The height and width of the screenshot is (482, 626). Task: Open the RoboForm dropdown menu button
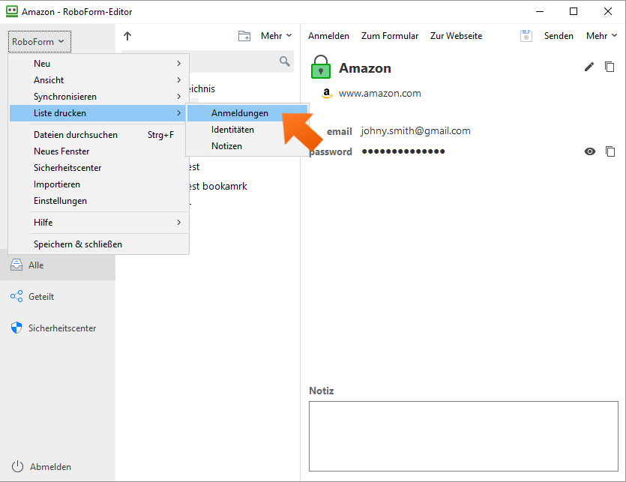click(40, 41)
